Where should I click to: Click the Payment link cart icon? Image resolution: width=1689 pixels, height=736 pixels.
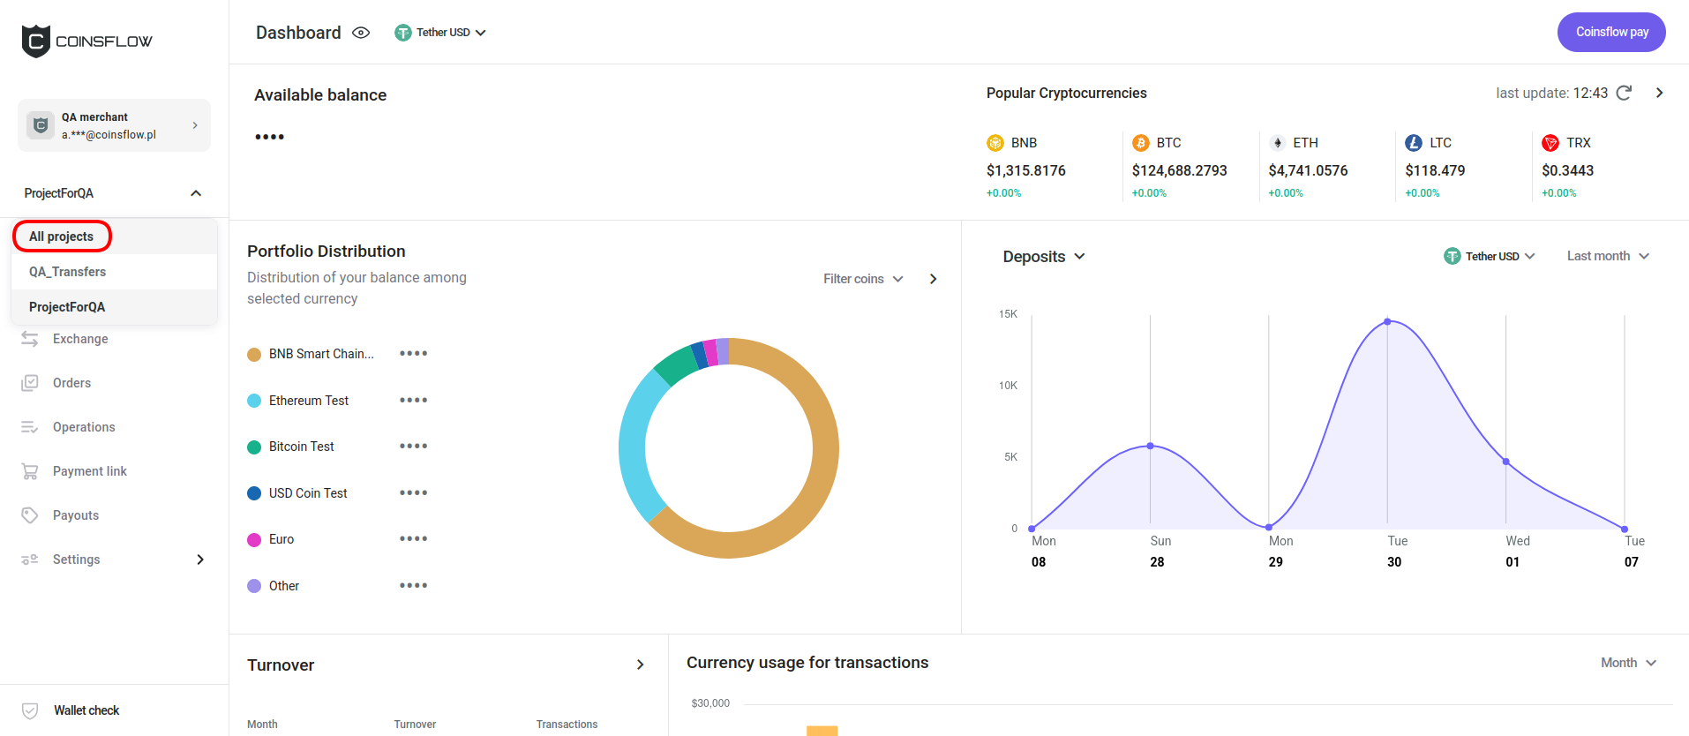click(30, 471)
